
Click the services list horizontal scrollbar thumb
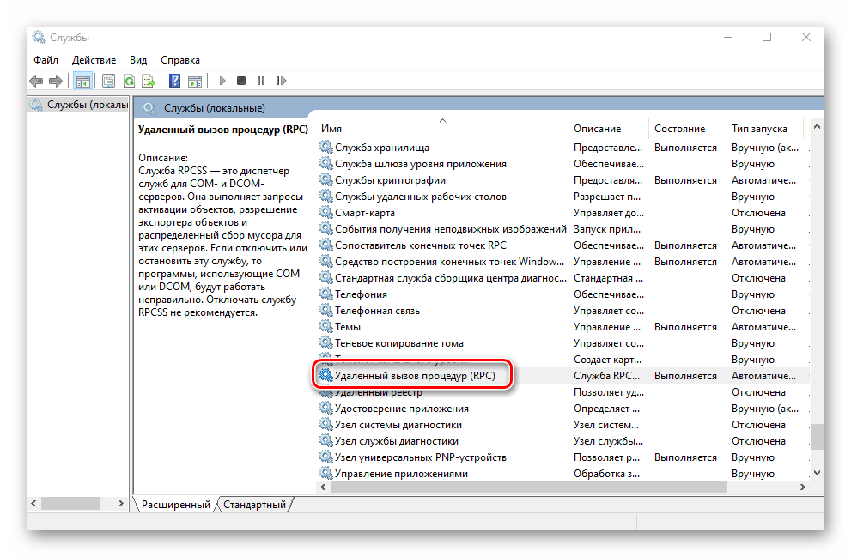click(x=529, y=487)
